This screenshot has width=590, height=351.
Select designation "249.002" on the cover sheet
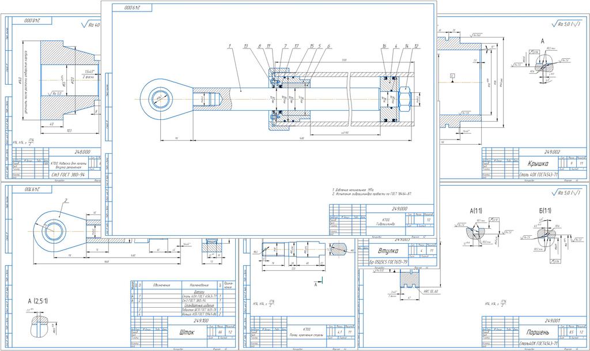tap(552, 152)
